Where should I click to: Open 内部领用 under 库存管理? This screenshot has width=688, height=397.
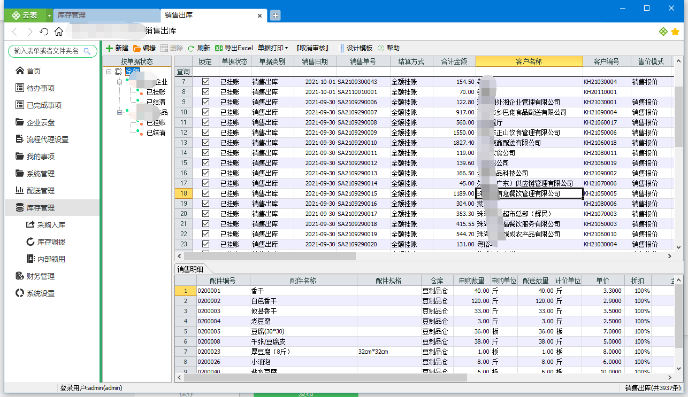point(52,259)
